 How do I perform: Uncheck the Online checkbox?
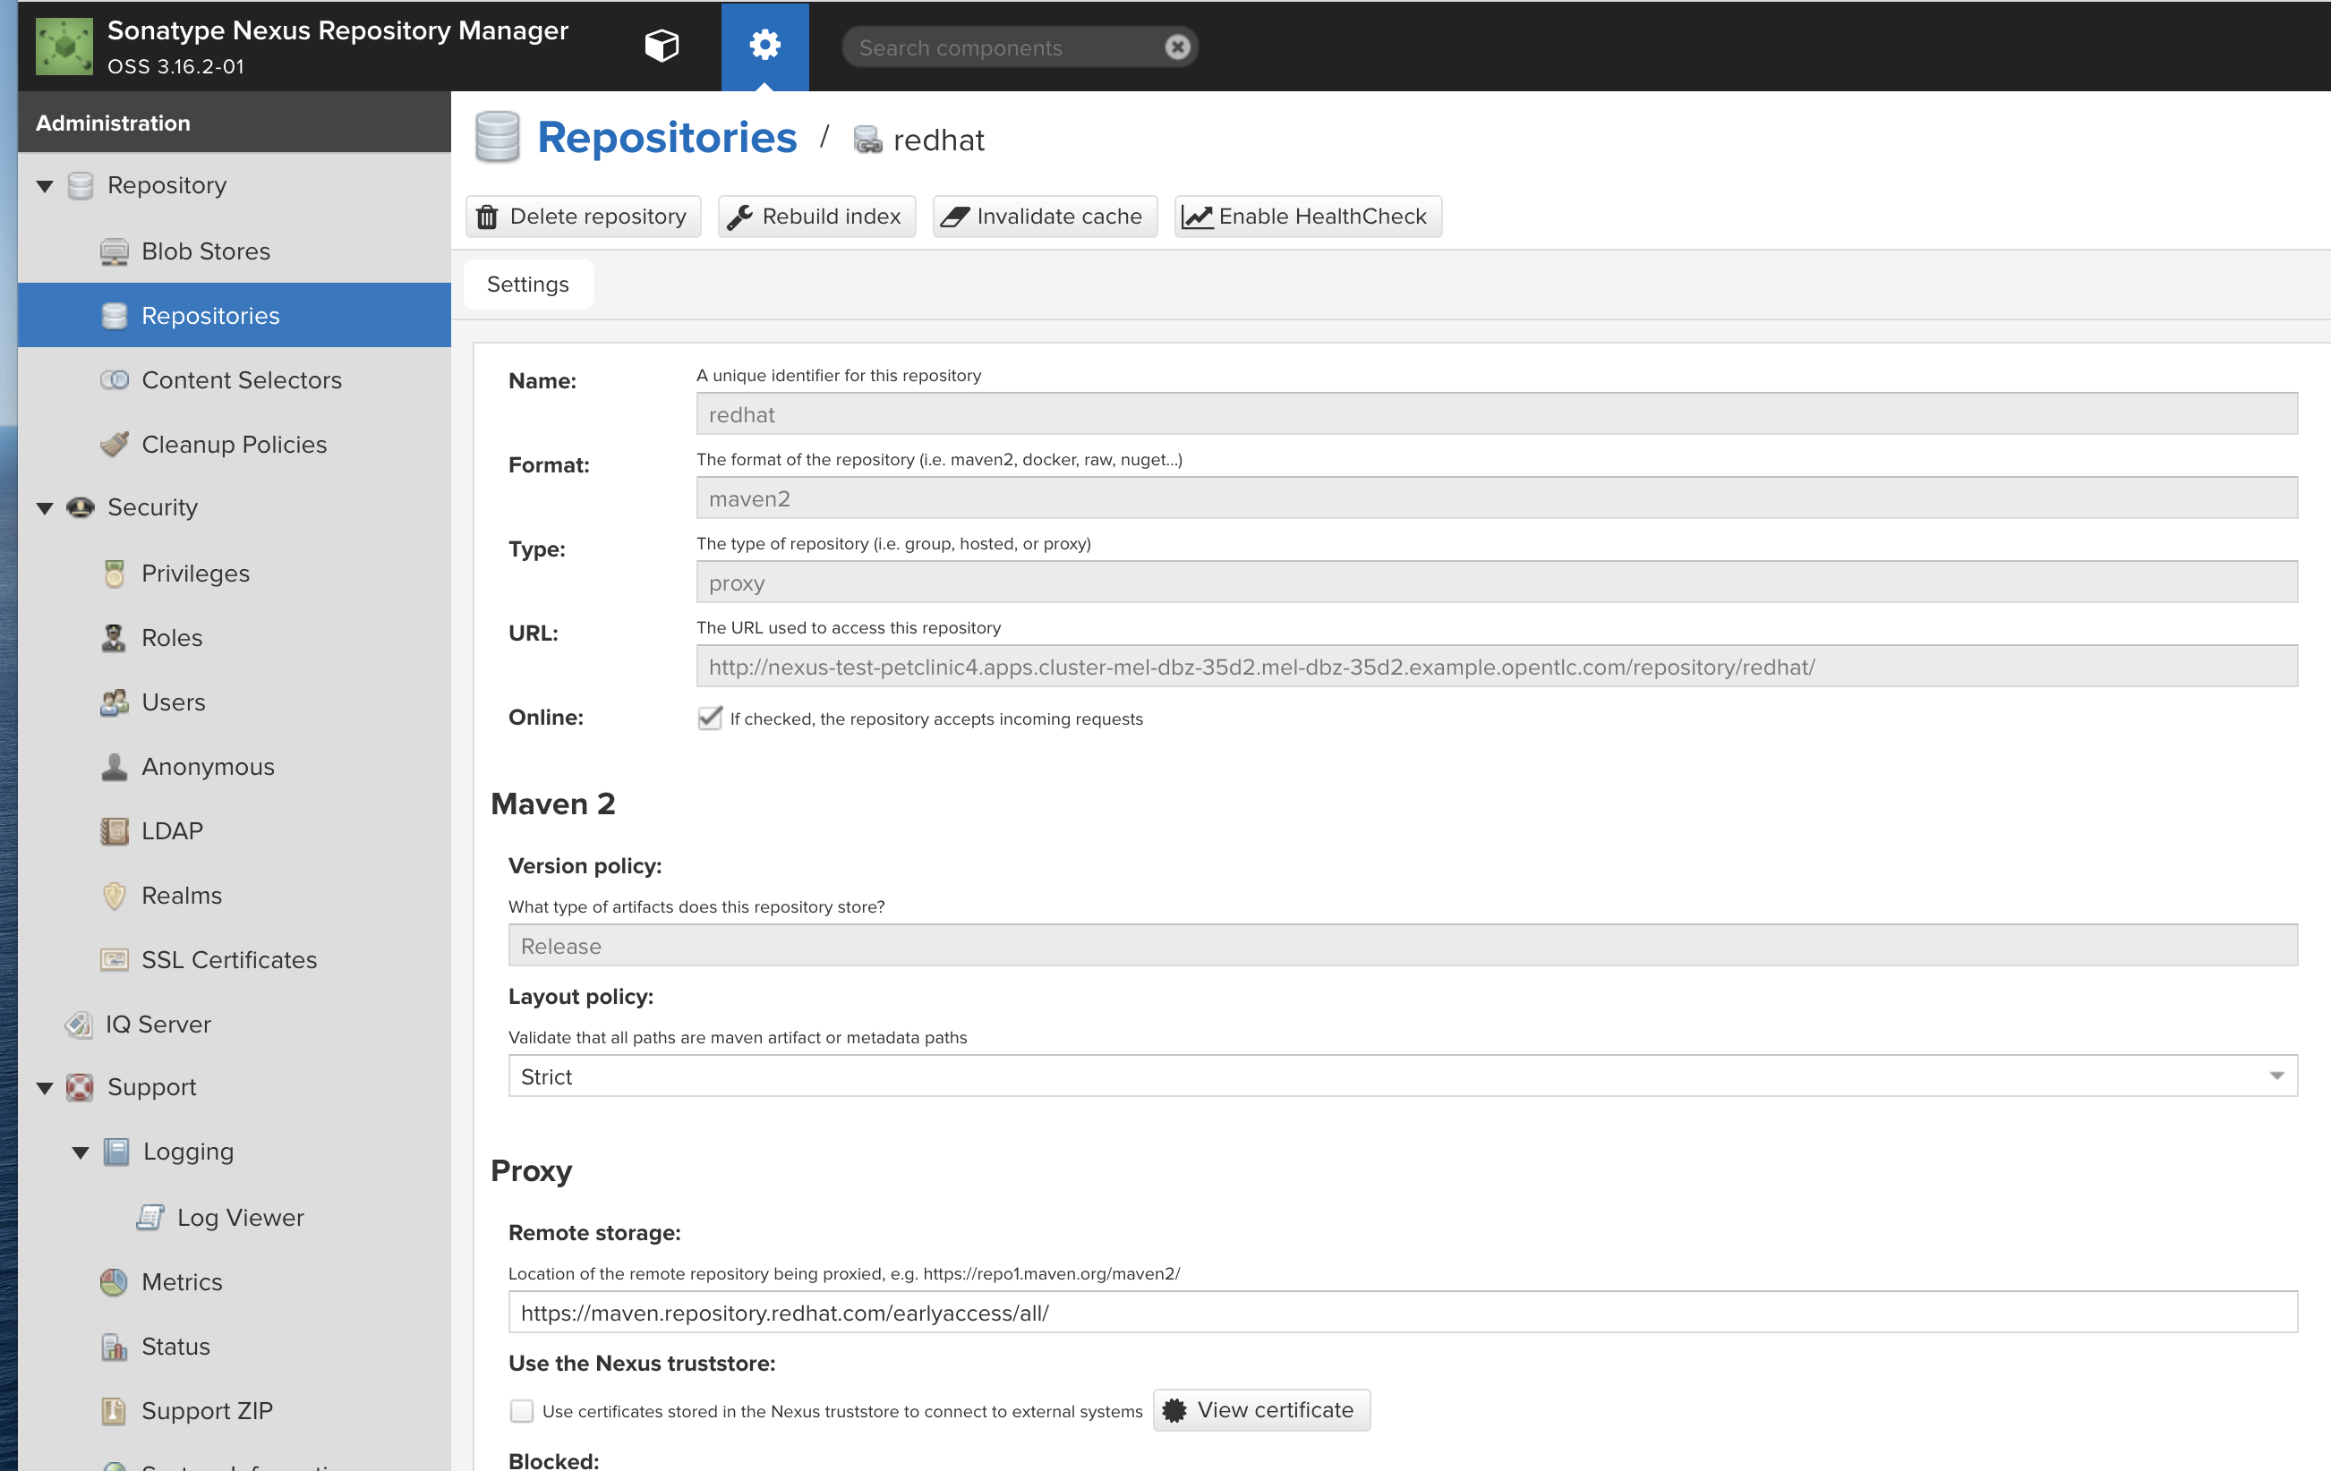pos(710,718)
